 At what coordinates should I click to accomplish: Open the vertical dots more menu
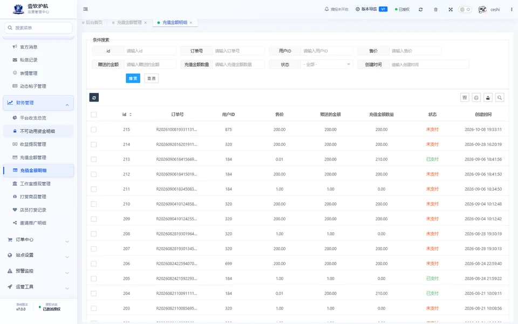point(512,10)
